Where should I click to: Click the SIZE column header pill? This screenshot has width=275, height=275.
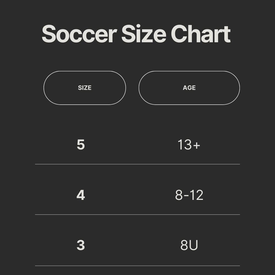coord(85,88)
